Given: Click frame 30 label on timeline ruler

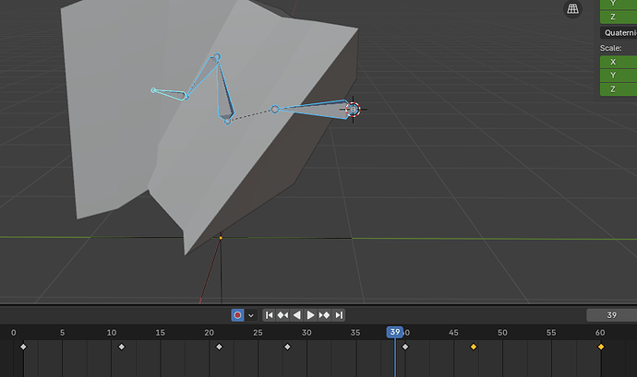Looking at the screenshot, I should point(306,333).
